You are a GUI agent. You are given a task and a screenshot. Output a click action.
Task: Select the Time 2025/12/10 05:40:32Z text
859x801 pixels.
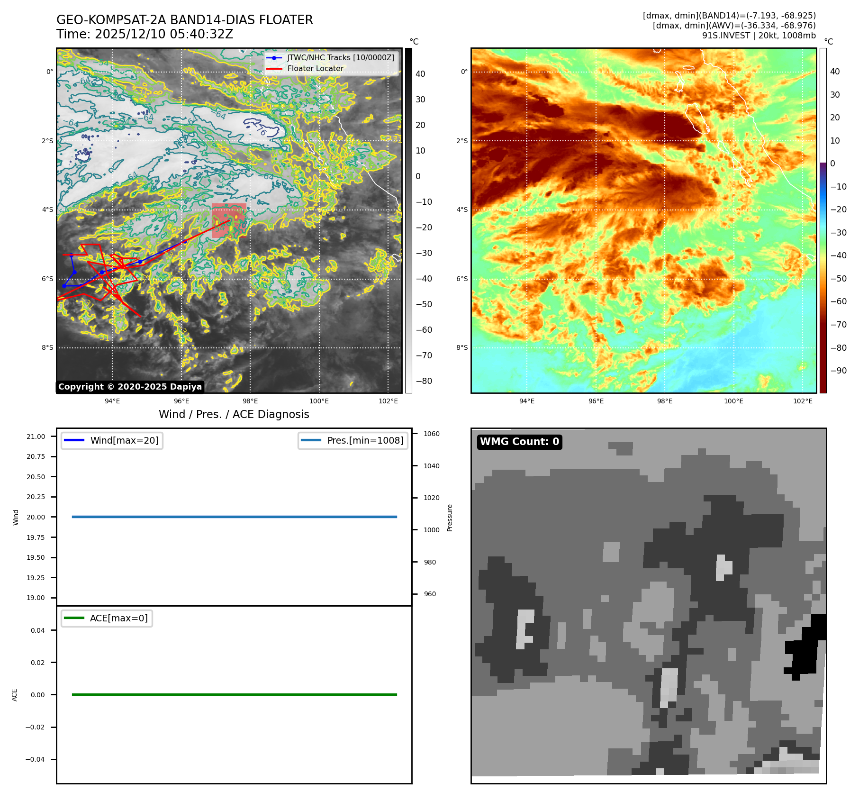(145, 34)
